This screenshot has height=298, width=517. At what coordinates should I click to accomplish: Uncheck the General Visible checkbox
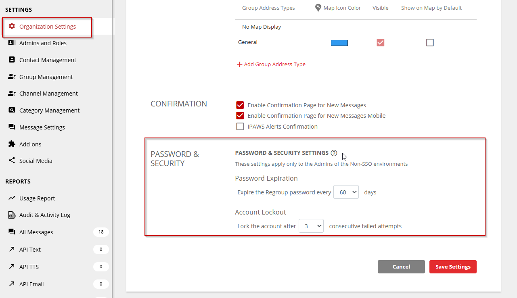pyautogui.click(x=380, y=42)
